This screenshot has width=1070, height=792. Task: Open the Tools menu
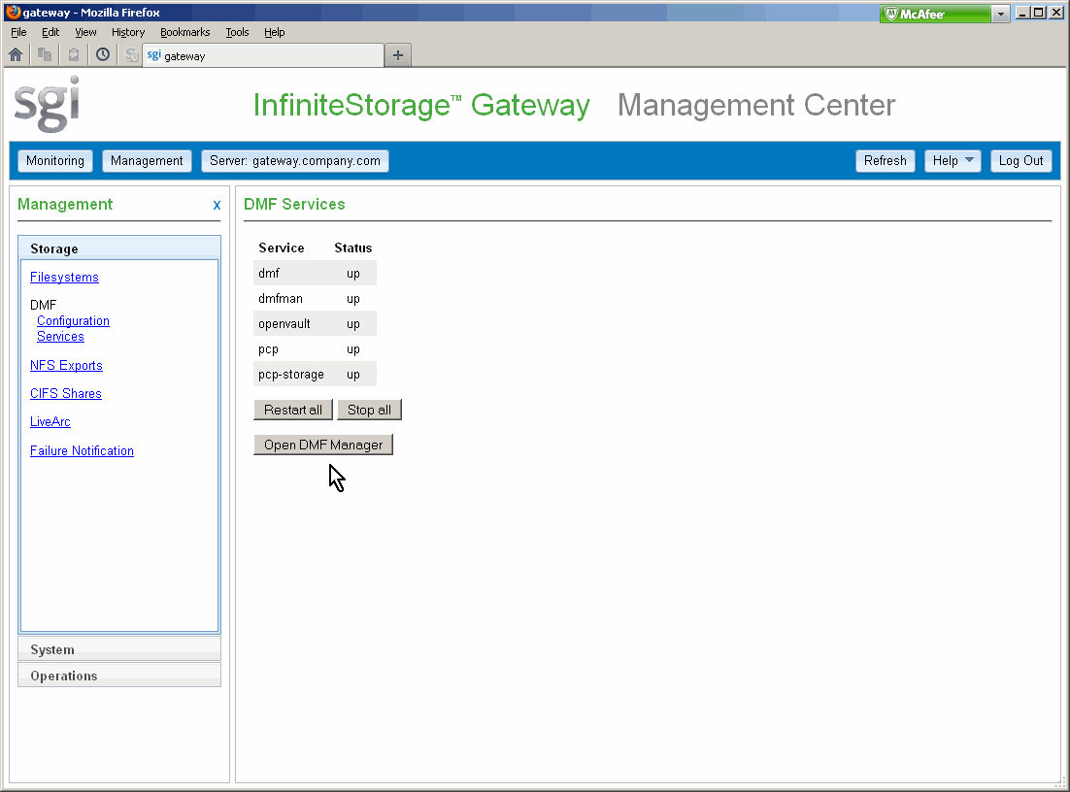(238, 32)
